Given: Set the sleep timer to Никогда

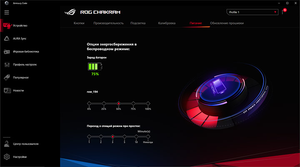Looking at the screenshot, I should tap(148, 137).
